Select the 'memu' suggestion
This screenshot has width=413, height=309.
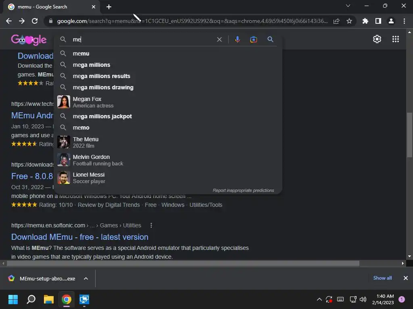[168, 54]
